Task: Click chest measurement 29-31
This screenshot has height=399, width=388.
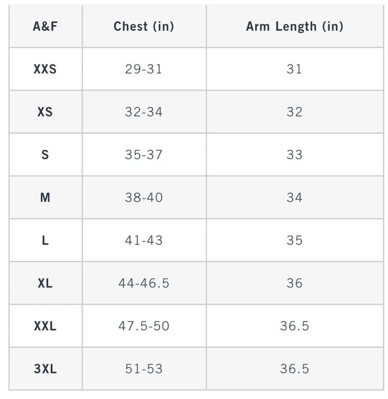Action: pos(144,69)
